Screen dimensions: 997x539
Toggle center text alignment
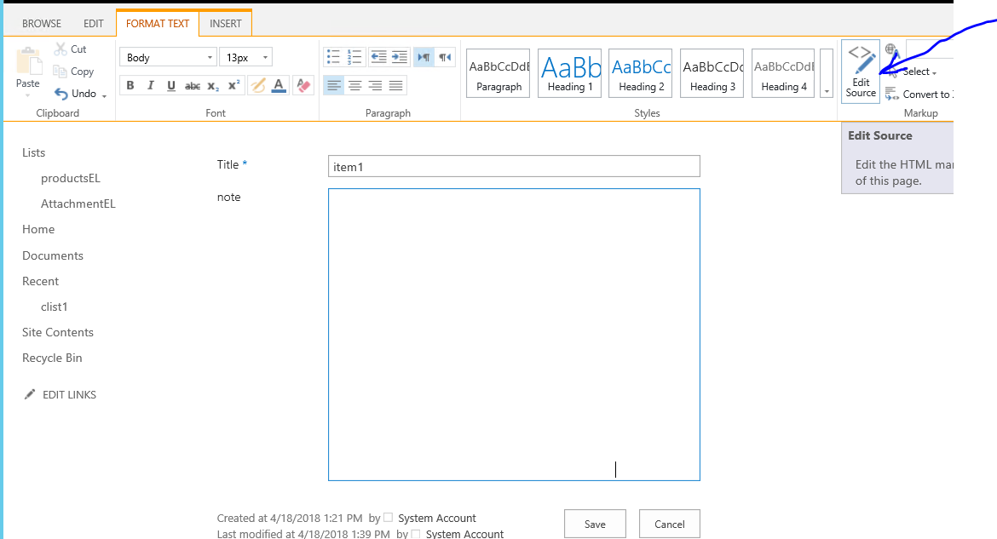coord(354,85)
